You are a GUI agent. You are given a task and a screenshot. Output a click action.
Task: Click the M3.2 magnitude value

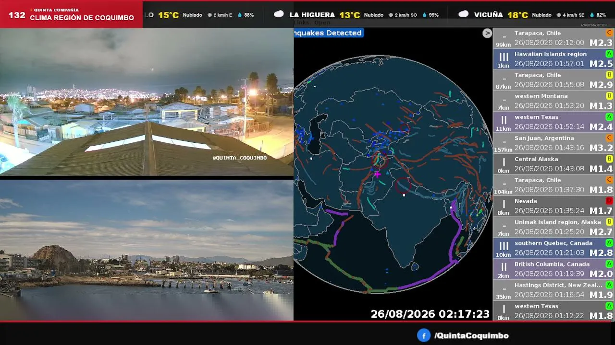click(601, 148)
